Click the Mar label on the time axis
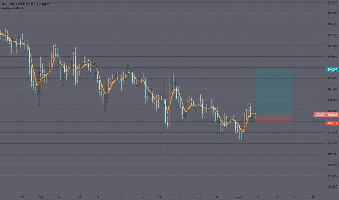This screenshot has width=339, height=200. coord(312,197)
